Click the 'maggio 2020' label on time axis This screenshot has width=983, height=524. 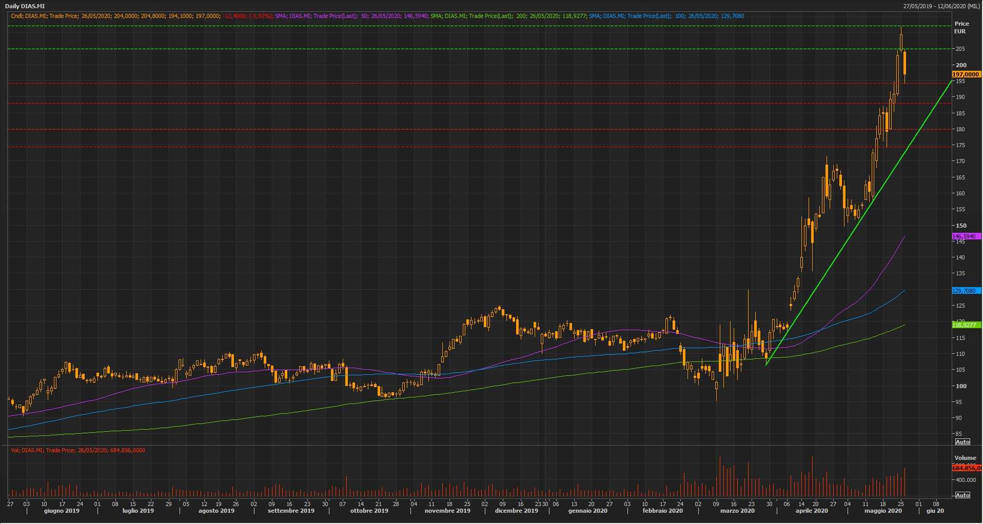pyautogui.click(x=883, y=511)
